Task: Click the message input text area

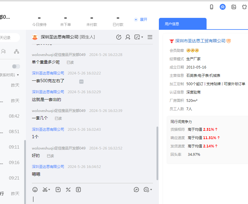Action: 92,199
